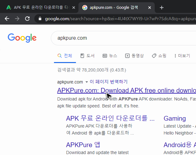Click the Download apk for Android snippet
The image size is (196, 155).
point(126,102)
